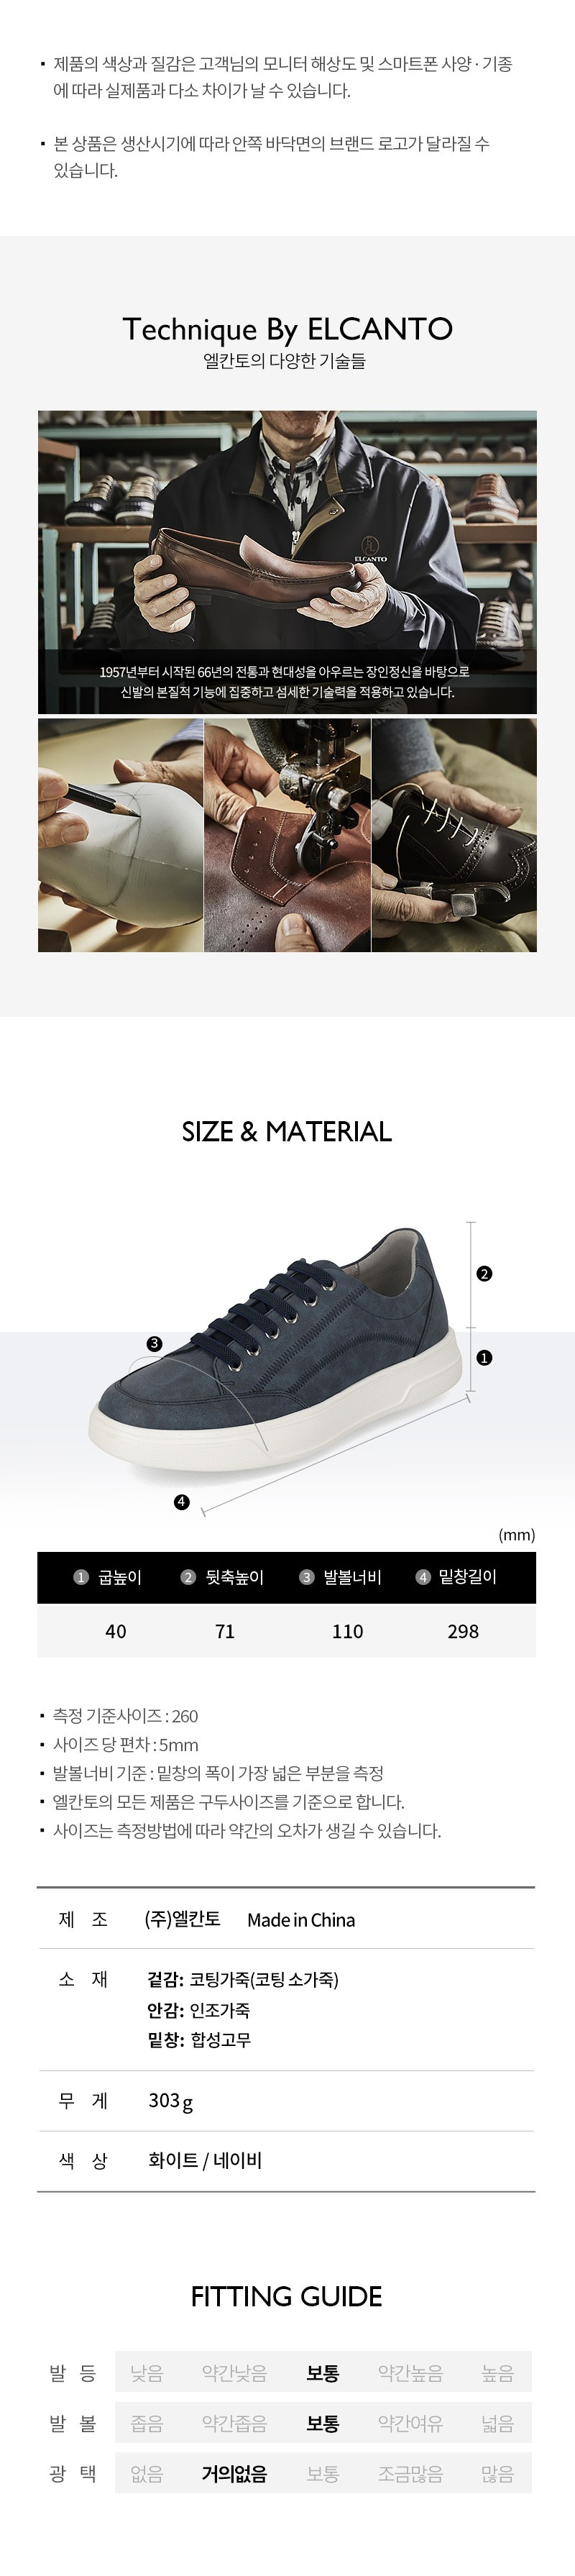The width and height of the screenshot is (575, 2576).
Task: Click the sewing machine leather photo
Action: point(287,835)
